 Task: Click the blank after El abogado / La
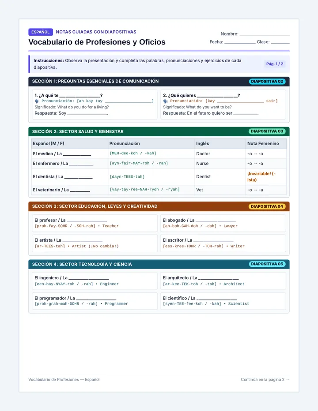(x=216, y=221)
